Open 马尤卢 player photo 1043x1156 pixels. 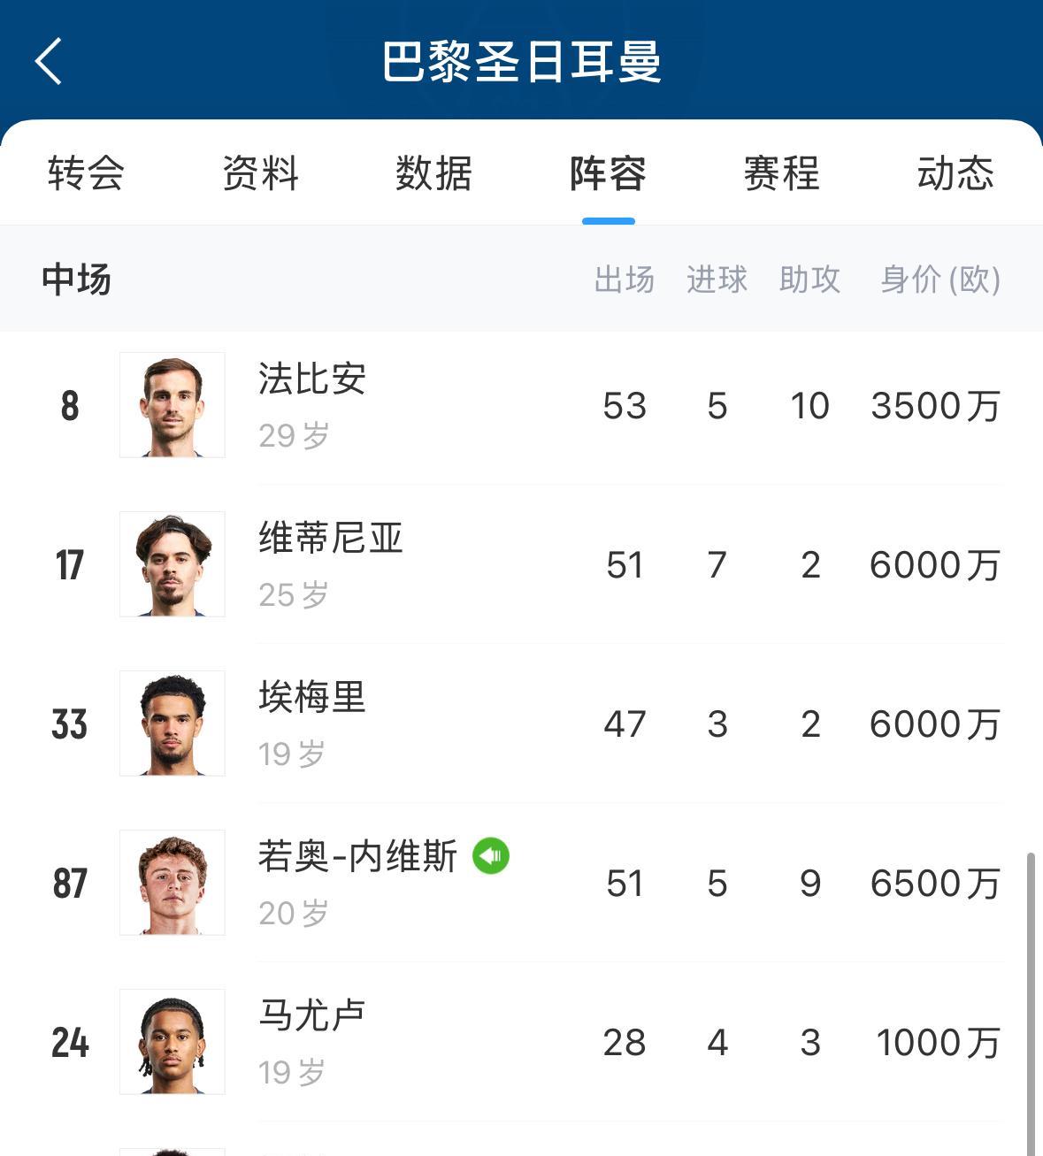(x=173, y=1042)
